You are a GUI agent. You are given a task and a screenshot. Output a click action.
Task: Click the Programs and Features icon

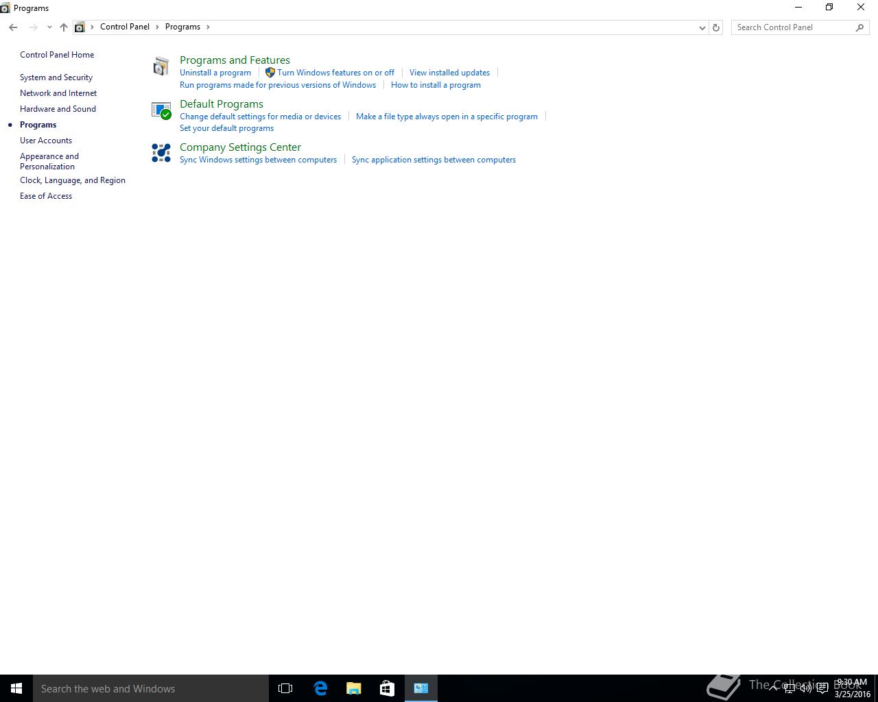click(x=161, y=66)
